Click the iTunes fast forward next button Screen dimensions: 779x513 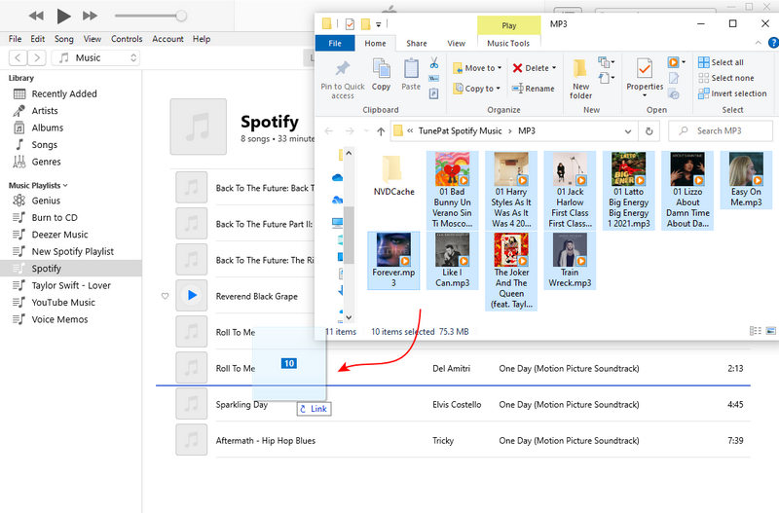(x=90, y=16)
